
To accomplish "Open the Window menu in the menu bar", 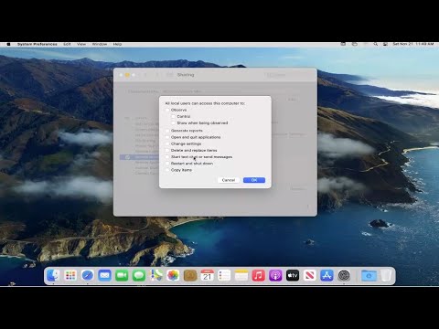I will tap(100, 44).
